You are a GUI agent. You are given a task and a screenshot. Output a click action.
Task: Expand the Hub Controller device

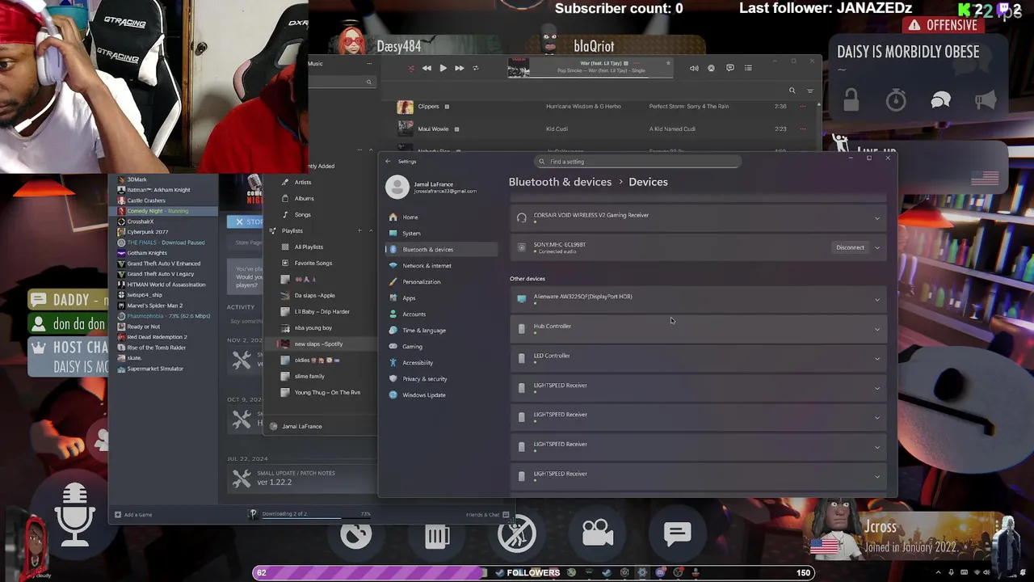[x=877, y=329]
